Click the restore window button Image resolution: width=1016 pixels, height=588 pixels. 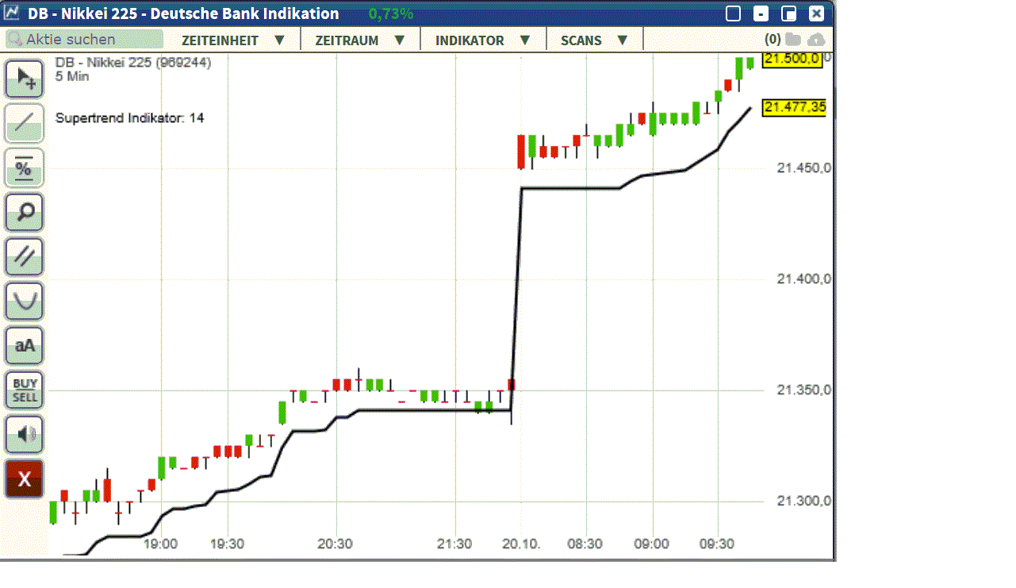pyautogui.click(x=788, y=13)
